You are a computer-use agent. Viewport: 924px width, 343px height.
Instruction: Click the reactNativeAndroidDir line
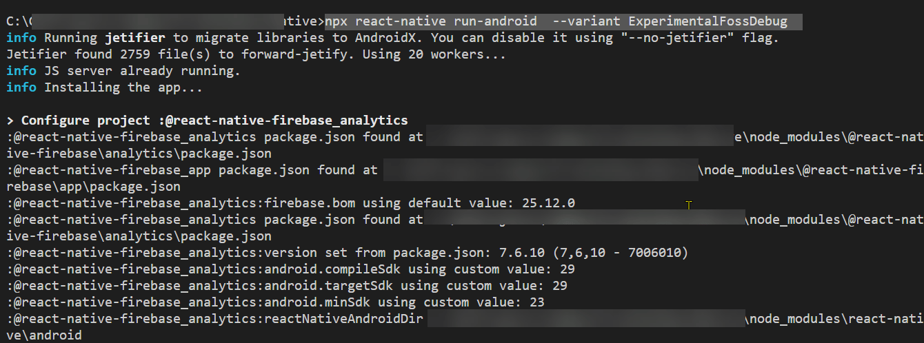[465, 319]
